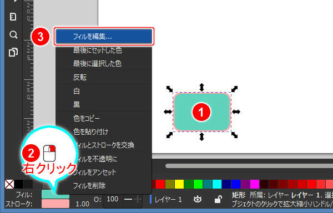Image resolution: width=333 pixels, height=213 pixels.
Task: Pick the pure blue palette swatch
Action: pyautogui.click(x=236, y=184)
